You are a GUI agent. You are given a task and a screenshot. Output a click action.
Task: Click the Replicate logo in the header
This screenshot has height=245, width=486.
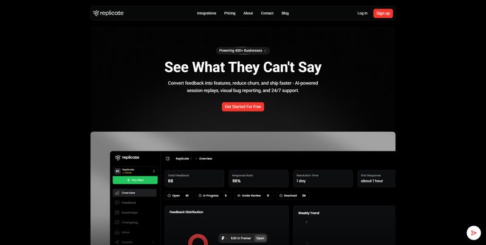[x=108, y=13]
